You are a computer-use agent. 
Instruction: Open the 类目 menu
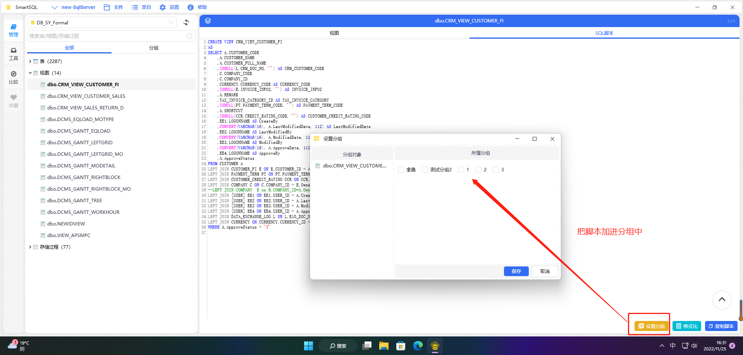point(141,7)
